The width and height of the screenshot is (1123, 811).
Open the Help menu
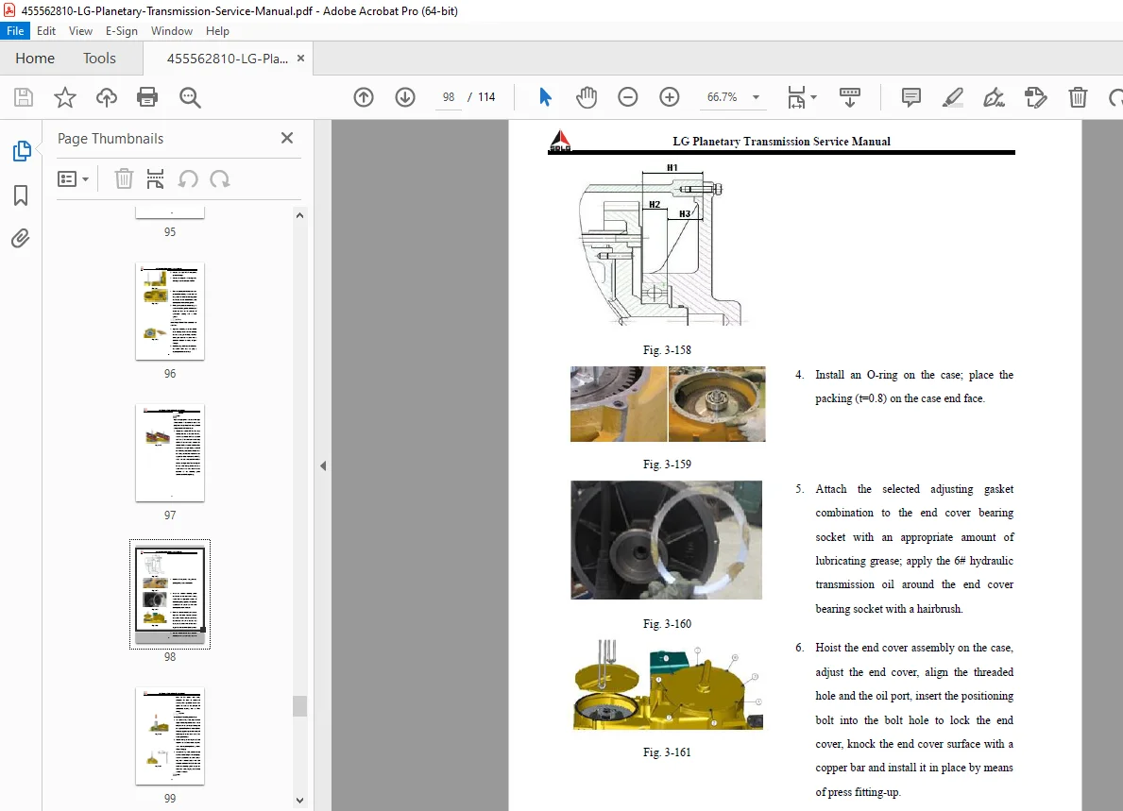click(217, 31)
